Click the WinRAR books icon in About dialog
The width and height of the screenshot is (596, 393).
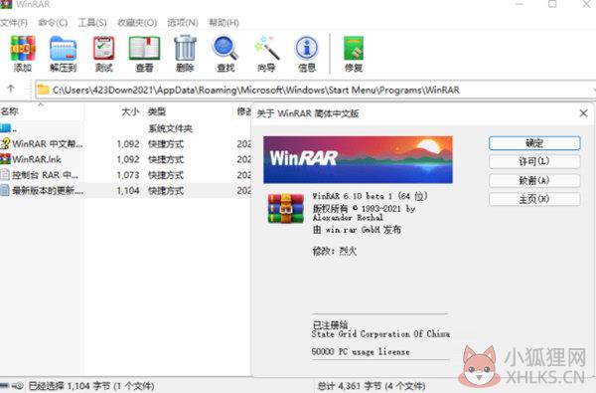286,208
